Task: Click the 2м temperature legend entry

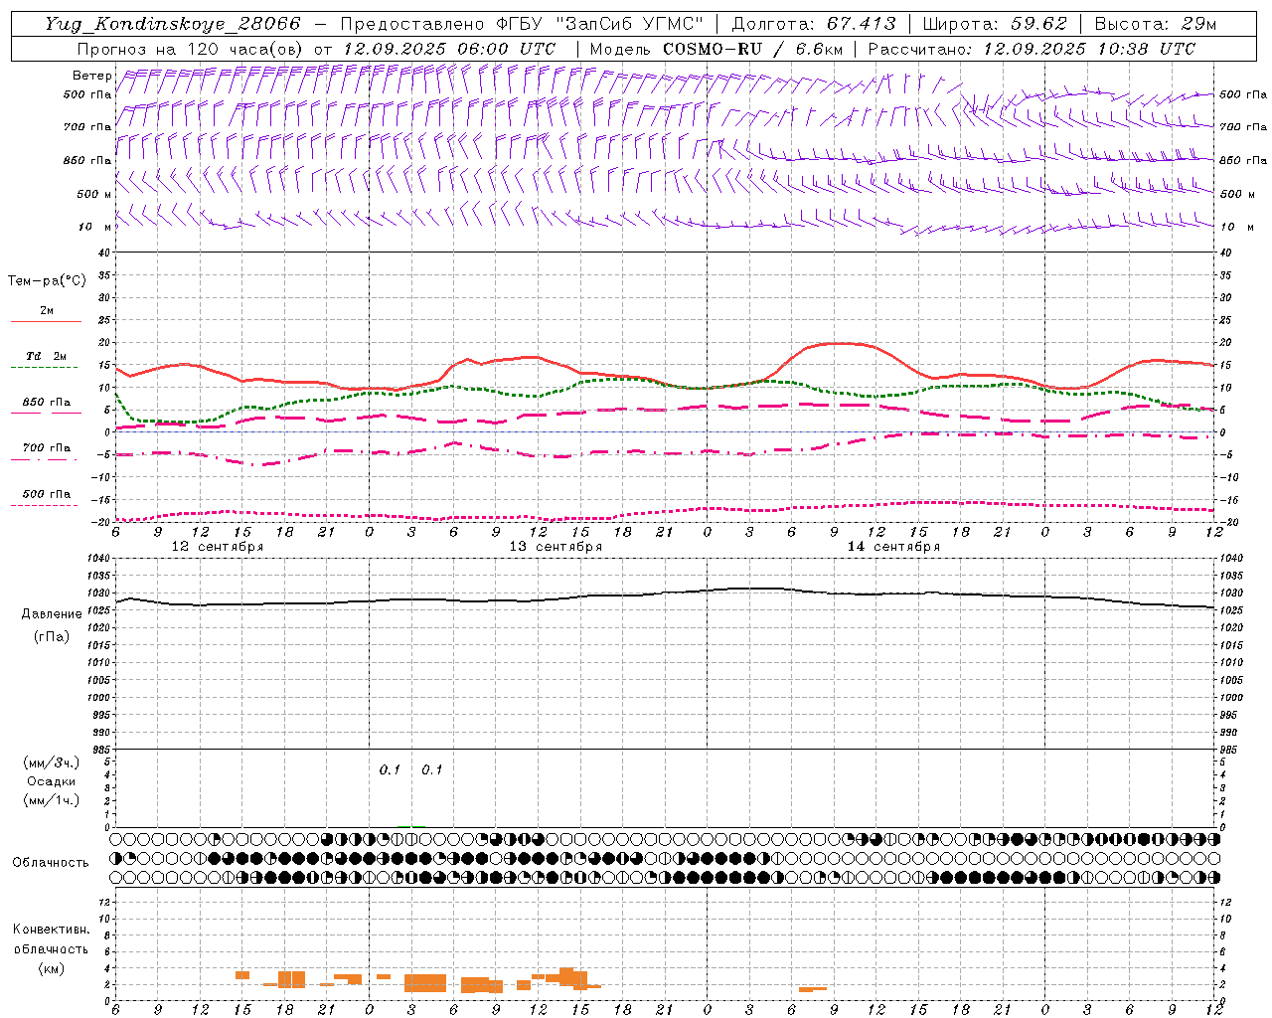Action: point(47,310)
